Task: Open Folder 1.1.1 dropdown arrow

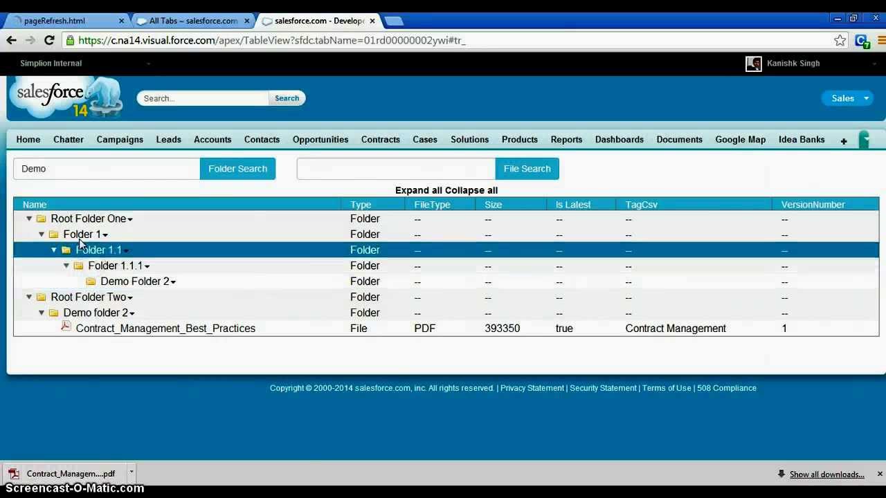Action: point(147,266)
